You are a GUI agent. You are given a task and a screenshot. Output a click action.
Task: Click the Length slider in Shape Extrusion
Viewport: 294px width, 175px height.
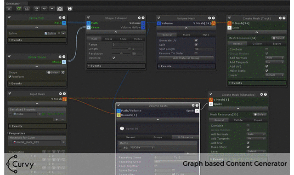(x=121, y=49)
